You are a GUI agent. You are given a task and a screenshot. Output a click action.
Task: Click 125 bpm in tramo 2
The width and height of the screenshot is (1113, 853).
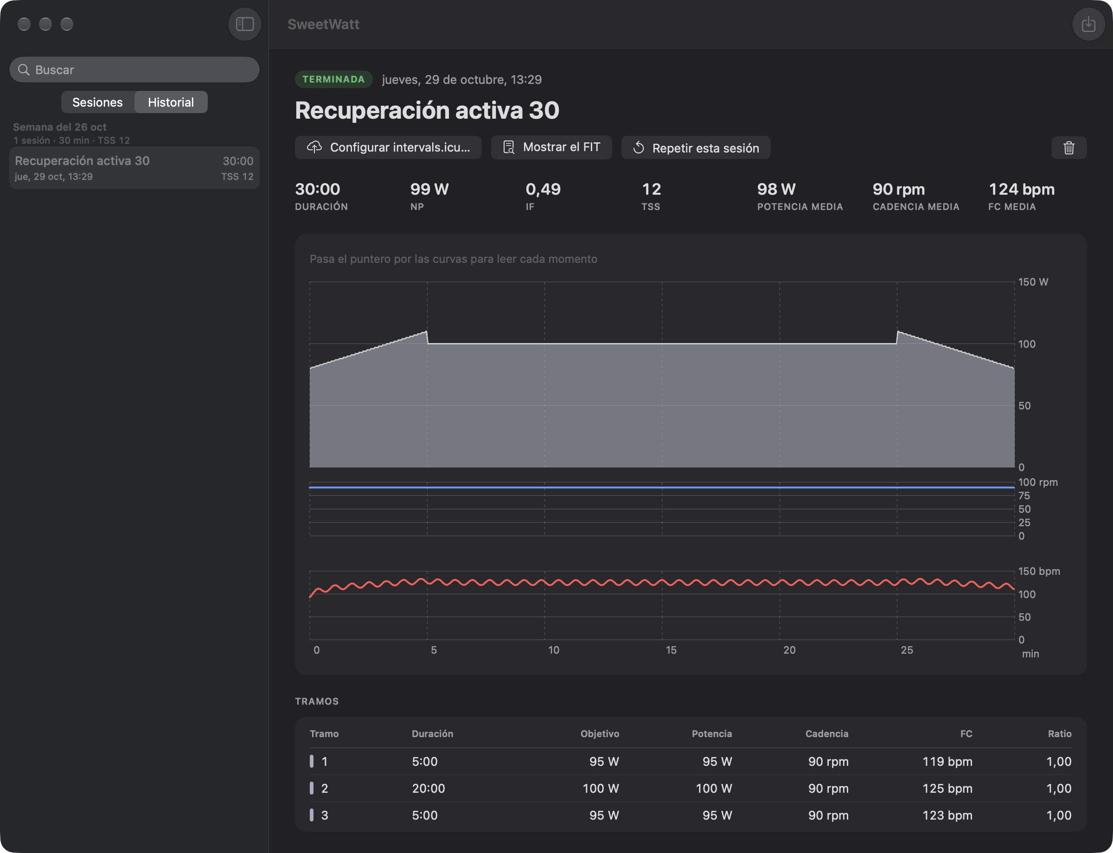tap(947, 789)
